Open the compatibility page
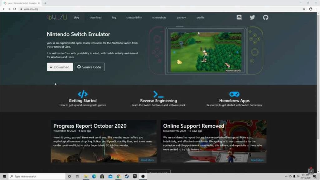 coord(134,17)
